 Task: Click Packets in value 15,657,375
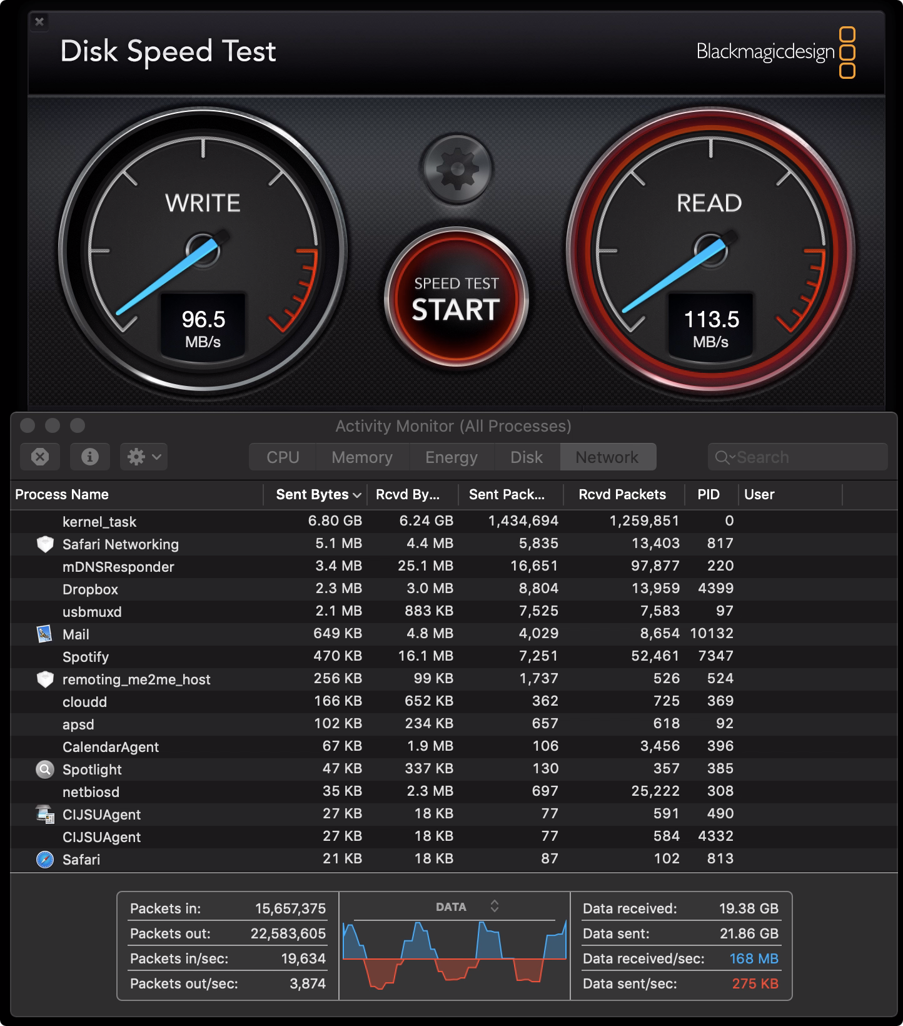[x=290, y=908]
